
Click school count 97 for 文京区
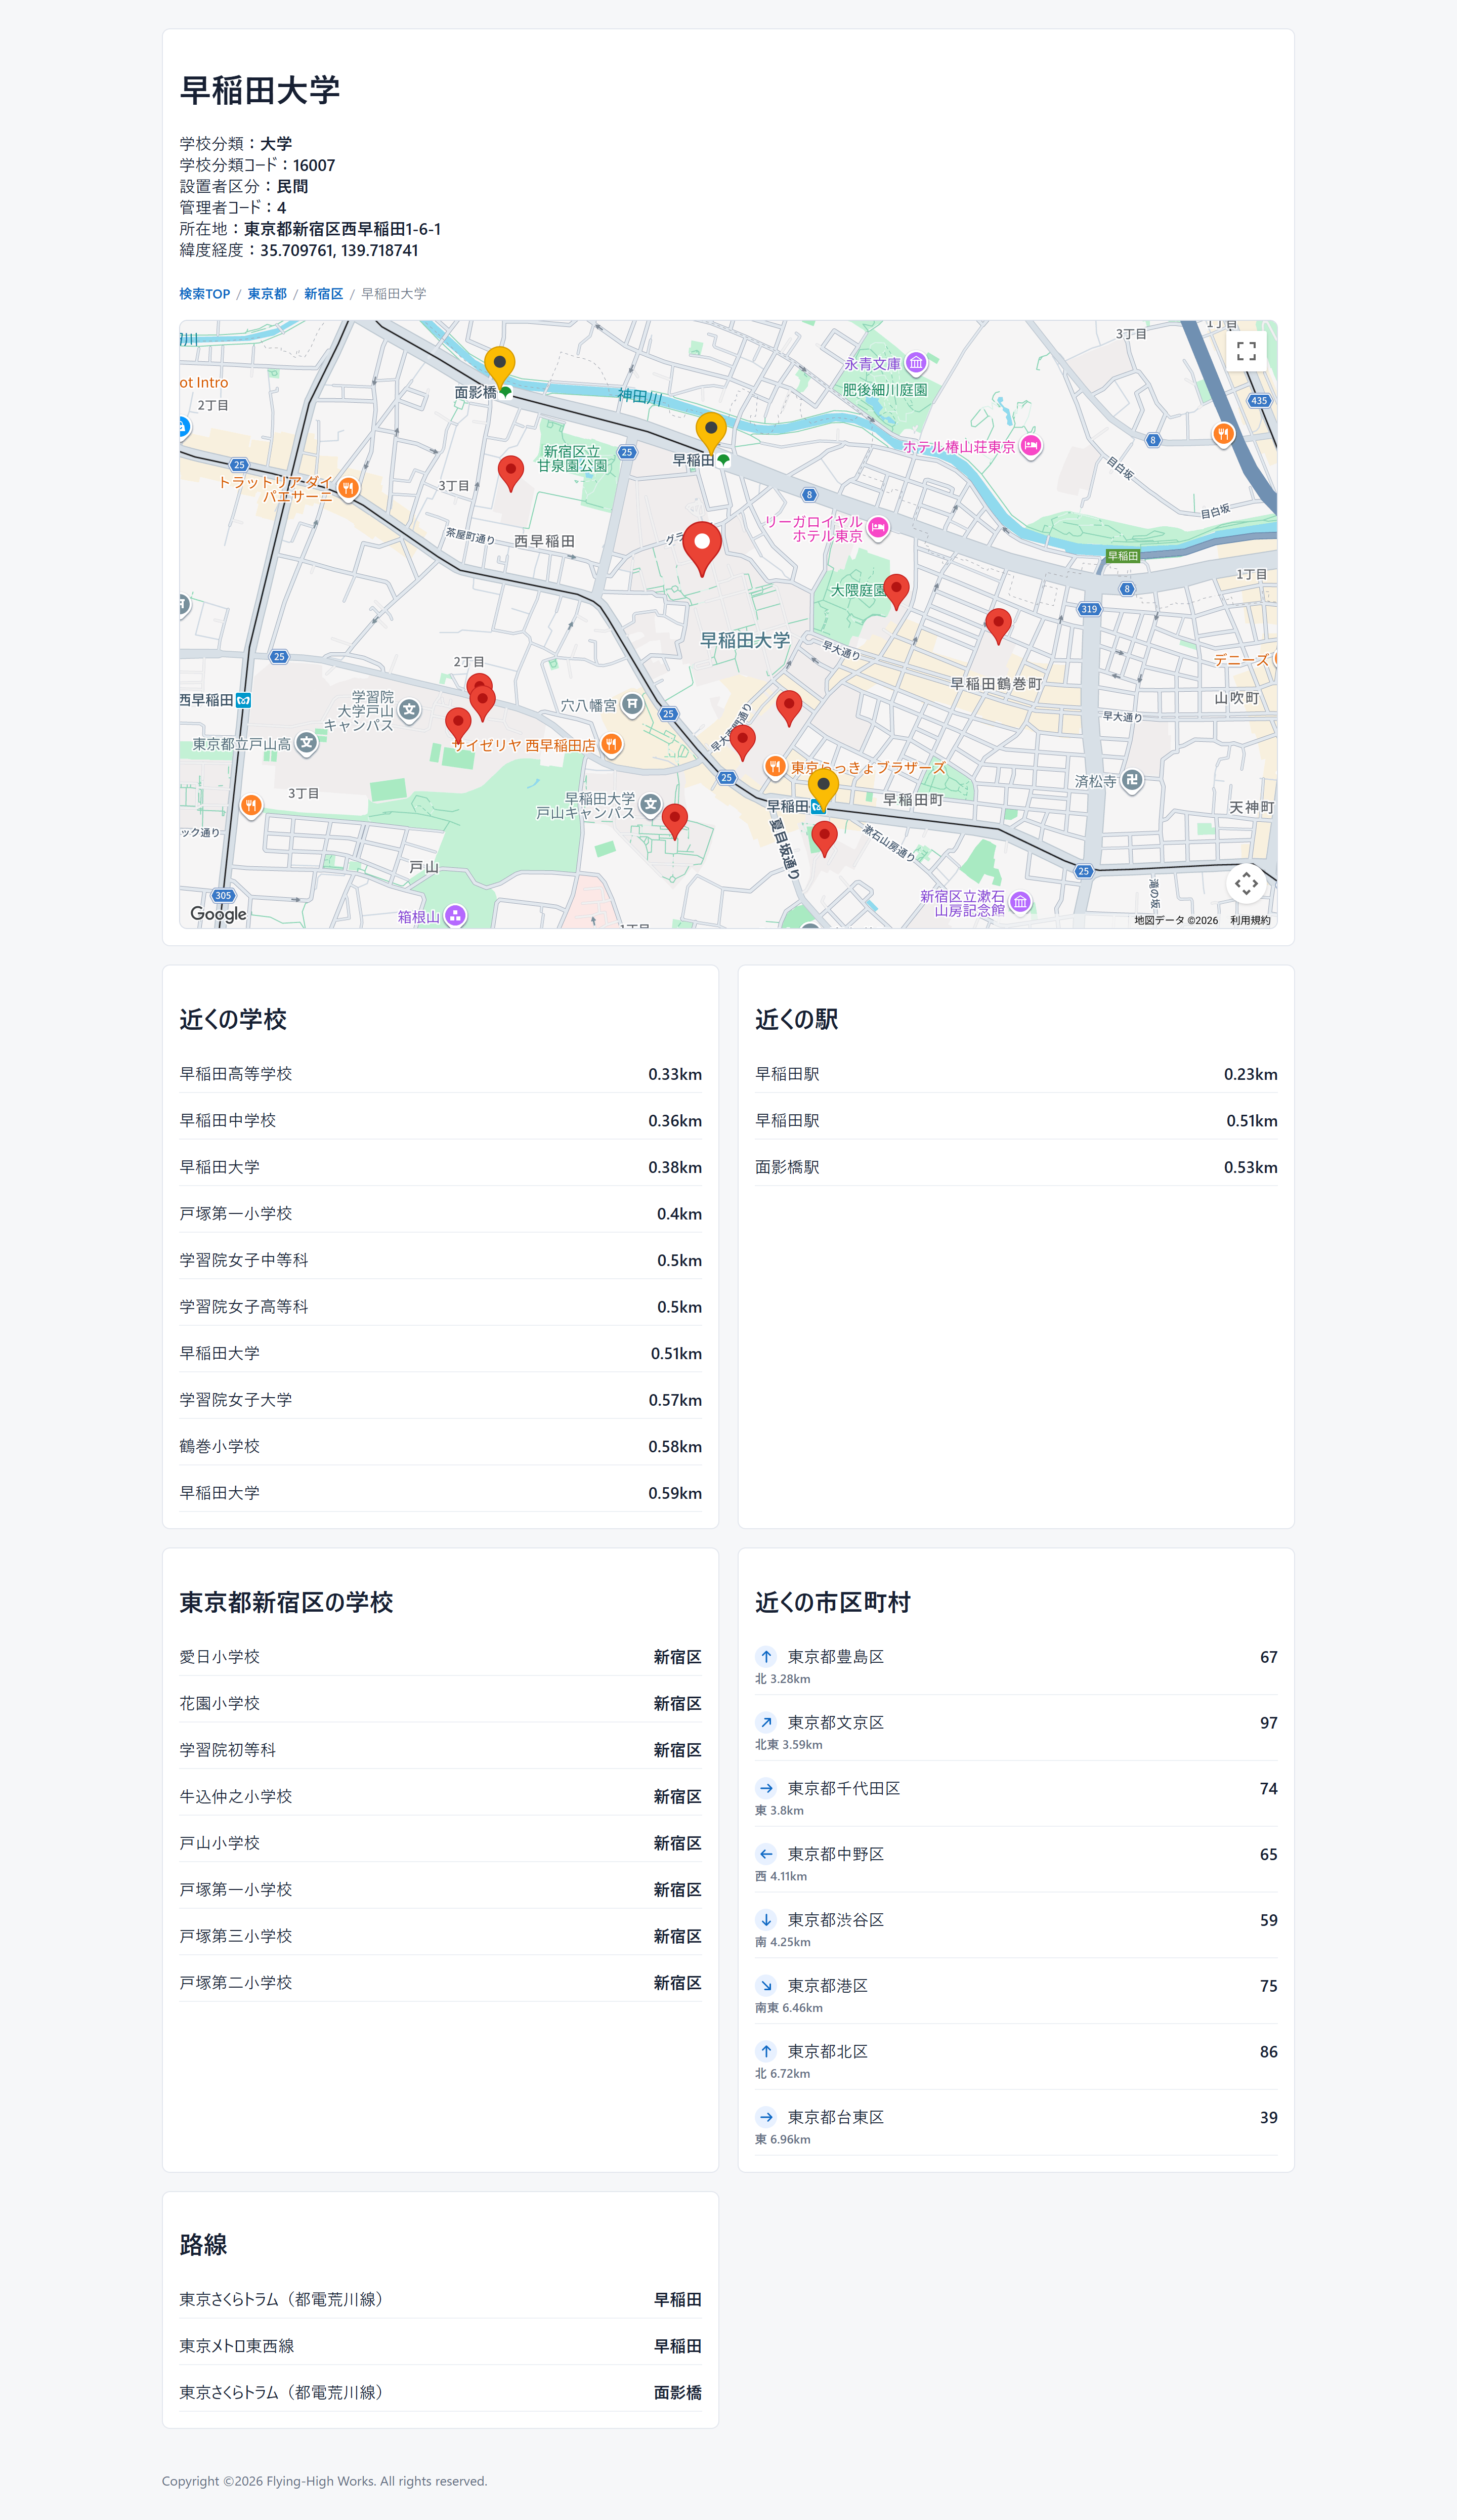(1268, 1723)
